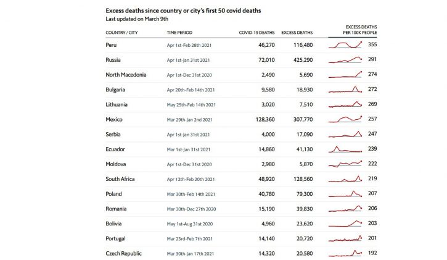Click the Time Period column header
Image resolution: width=447 pixels, height=260 pixels.
[x=179, y=33]
